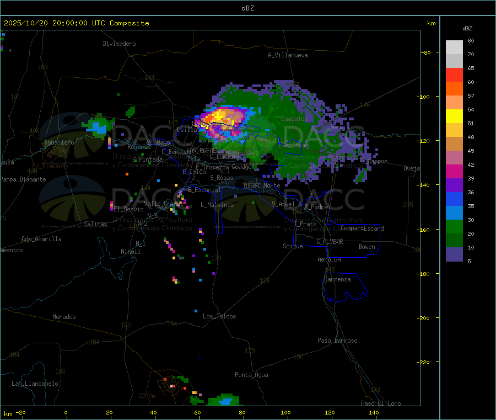Click the El_Desvio location label
The height and width of the screenshot is (420, 496).
(x=129, y=209)
